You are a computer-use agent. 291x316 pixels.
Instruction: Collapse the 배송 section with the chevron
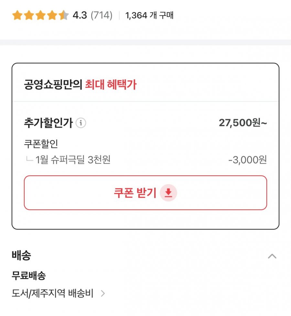point(272,256)
